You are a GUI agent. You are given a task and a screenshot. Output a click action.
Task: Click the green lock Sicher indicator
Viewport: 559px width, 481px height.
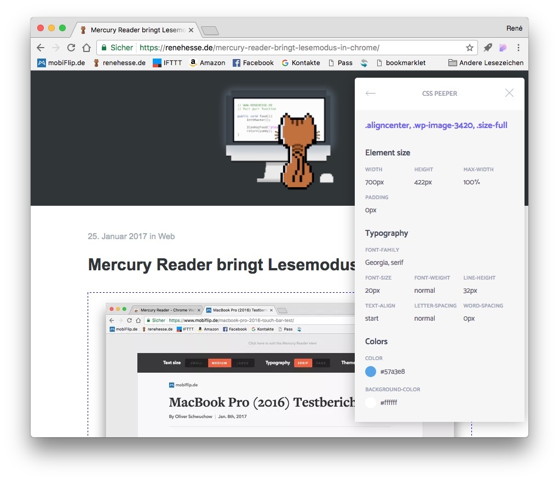(x=117, y=48)
